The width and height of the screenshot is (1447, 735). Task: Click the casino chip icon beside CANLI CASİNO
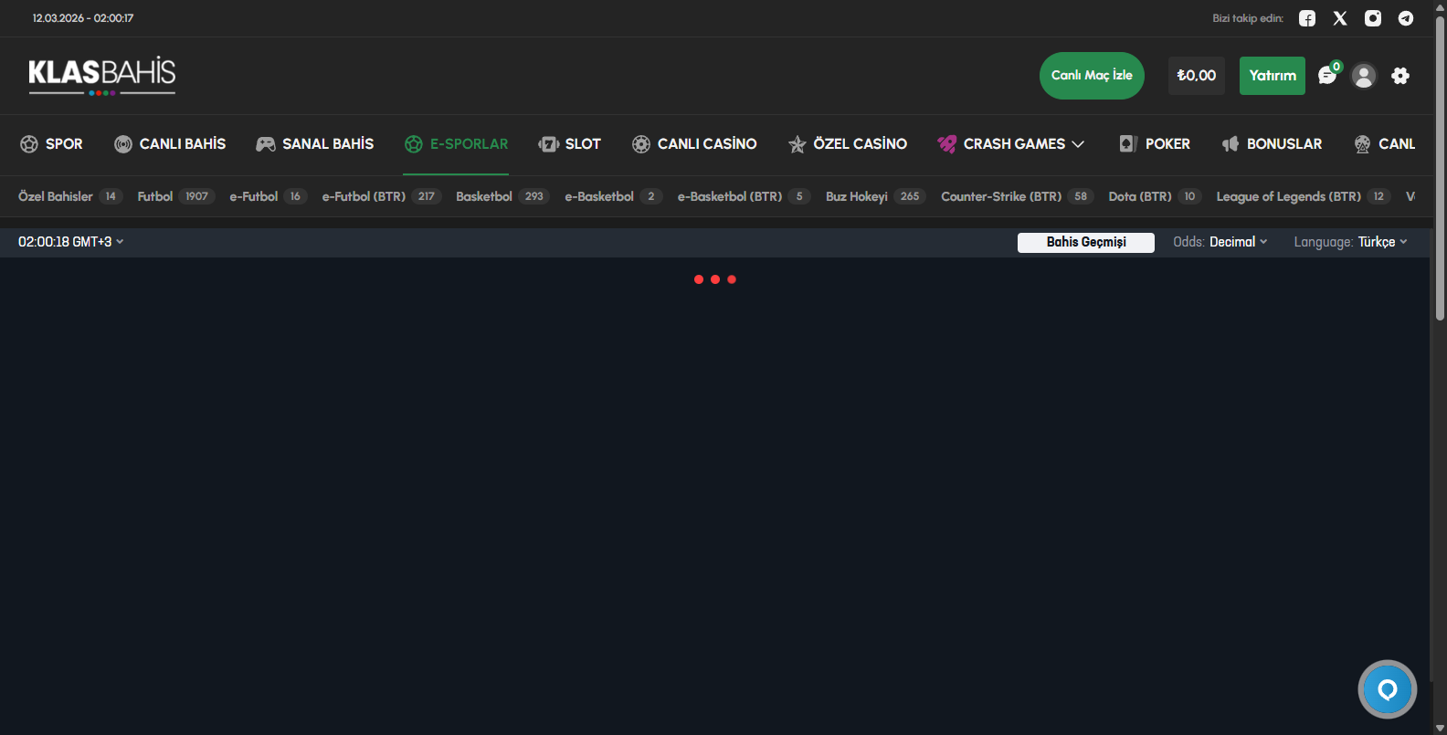pos(641,144)
